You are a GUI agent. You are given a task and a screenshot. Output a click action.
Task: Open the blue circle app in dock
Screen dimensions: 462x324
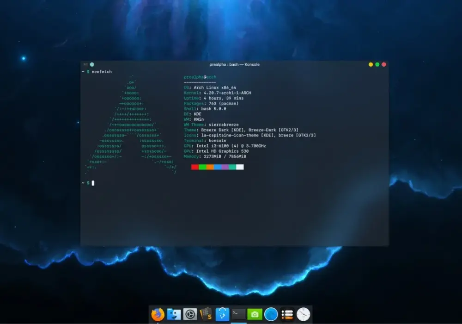(x=271, y=314)
